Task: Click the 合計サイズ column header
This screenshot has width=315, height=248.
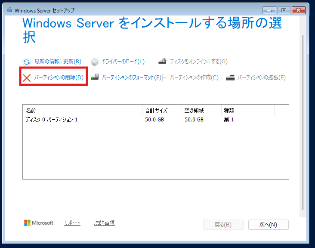Action: [162, 110]
